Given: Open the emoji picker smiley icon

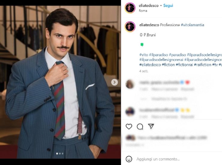Looking at the screenshot, I should pos(129,159).
